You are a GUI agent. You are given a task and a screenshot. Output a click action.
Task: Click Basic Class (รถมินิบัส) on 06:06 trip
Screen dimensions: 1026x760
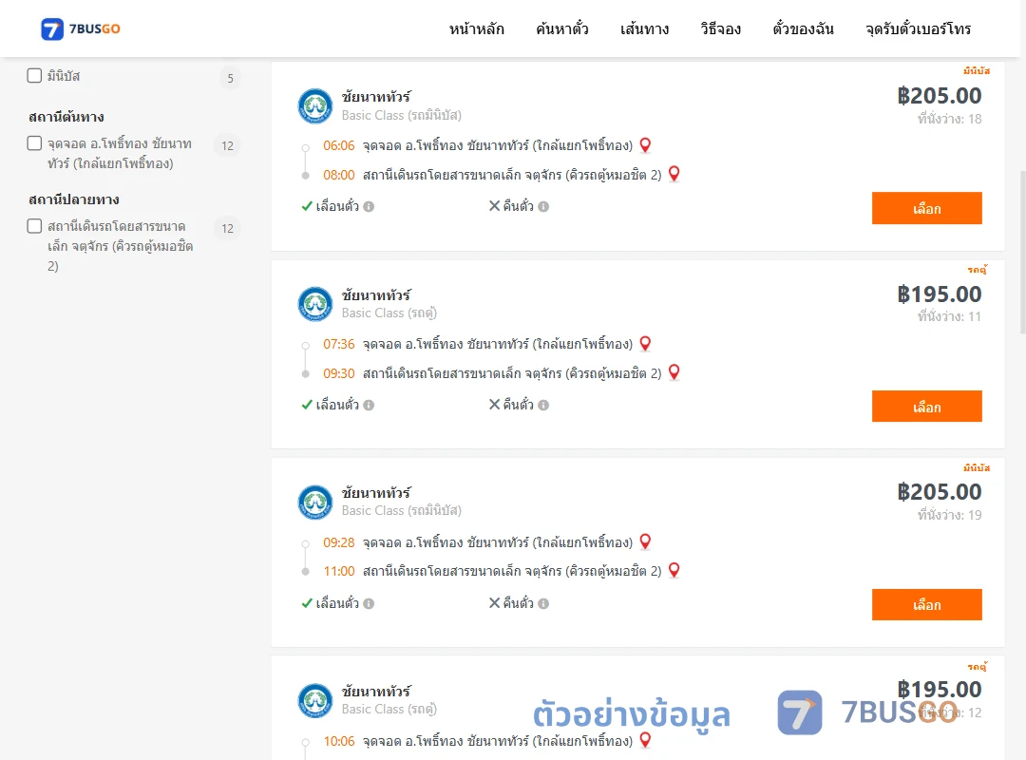pos(401,115)
